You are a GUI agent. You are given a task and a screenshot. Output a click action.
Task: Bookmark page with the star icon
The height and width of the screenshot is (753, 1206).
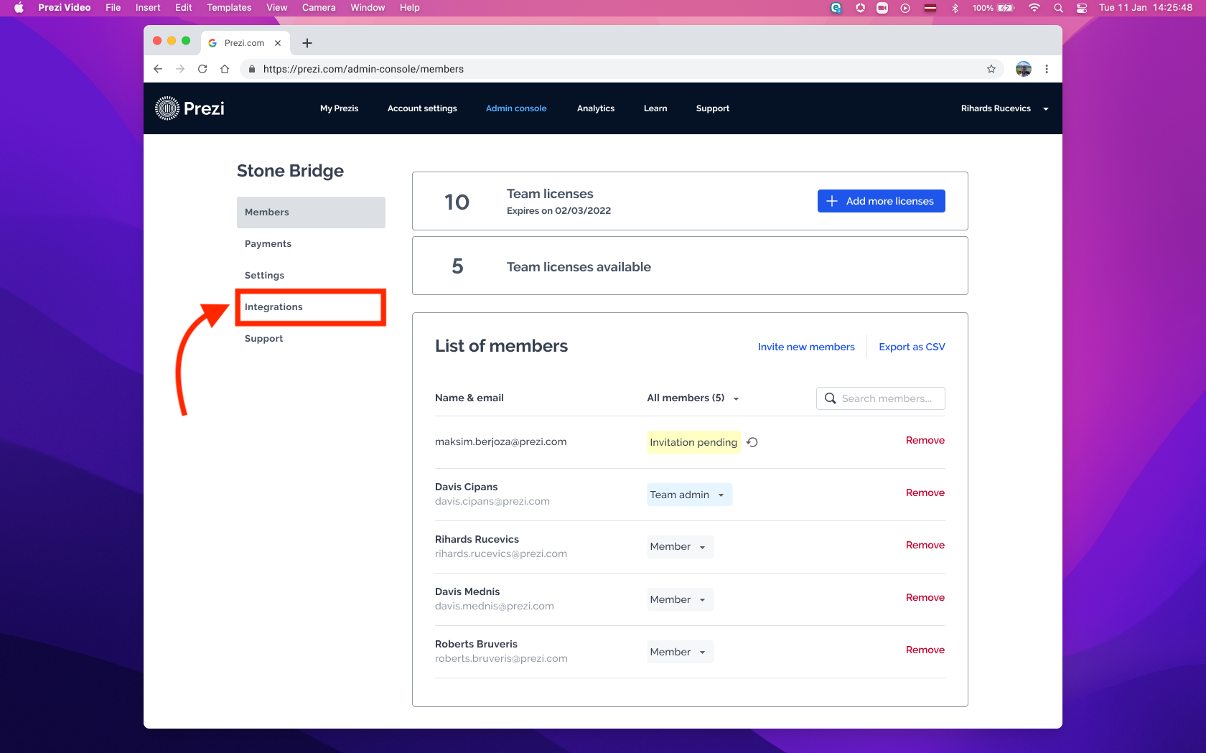991,69
